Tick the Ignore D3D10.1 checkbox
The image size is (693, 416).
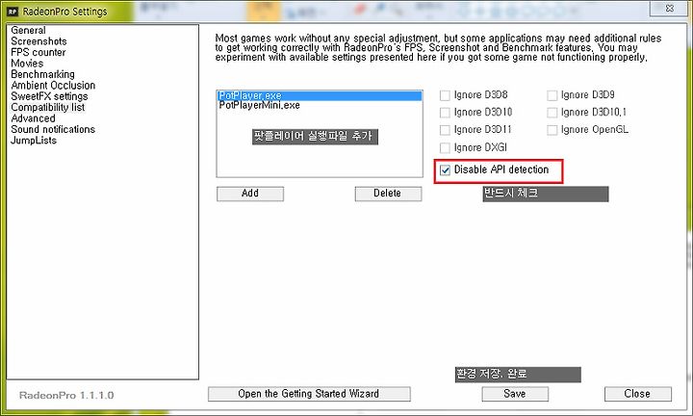coord(552,113)
